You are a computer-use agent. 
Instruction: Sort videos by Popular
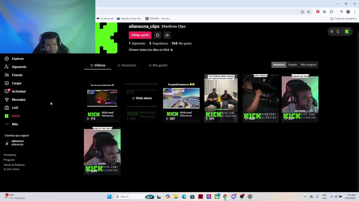293,65
